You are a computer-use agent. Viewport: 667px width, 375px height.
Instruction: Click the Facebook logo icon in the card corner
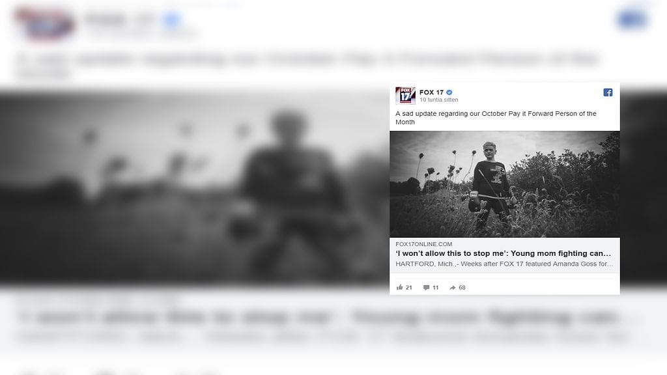(x=608, y=92)
